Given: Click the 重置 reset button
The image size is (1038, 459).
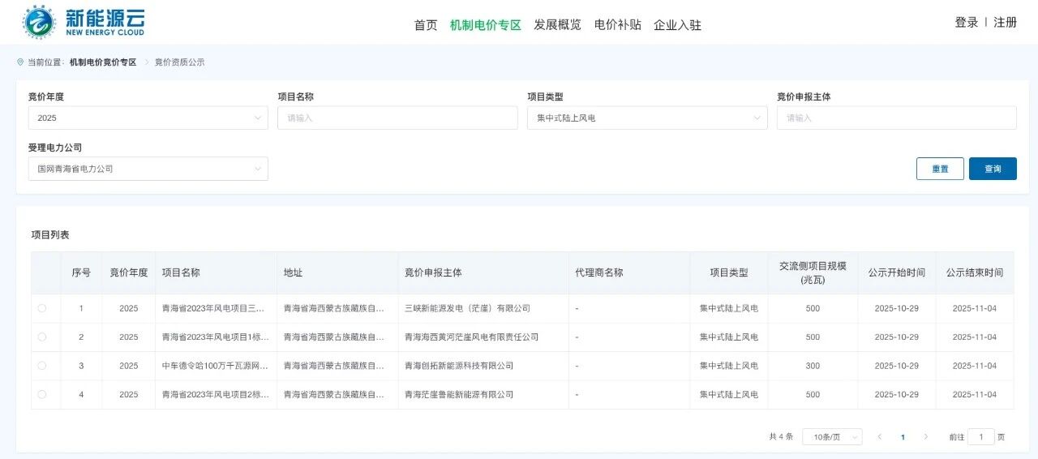Looking at the screenshot, I should pyautogui.click(x=940, y=169).
